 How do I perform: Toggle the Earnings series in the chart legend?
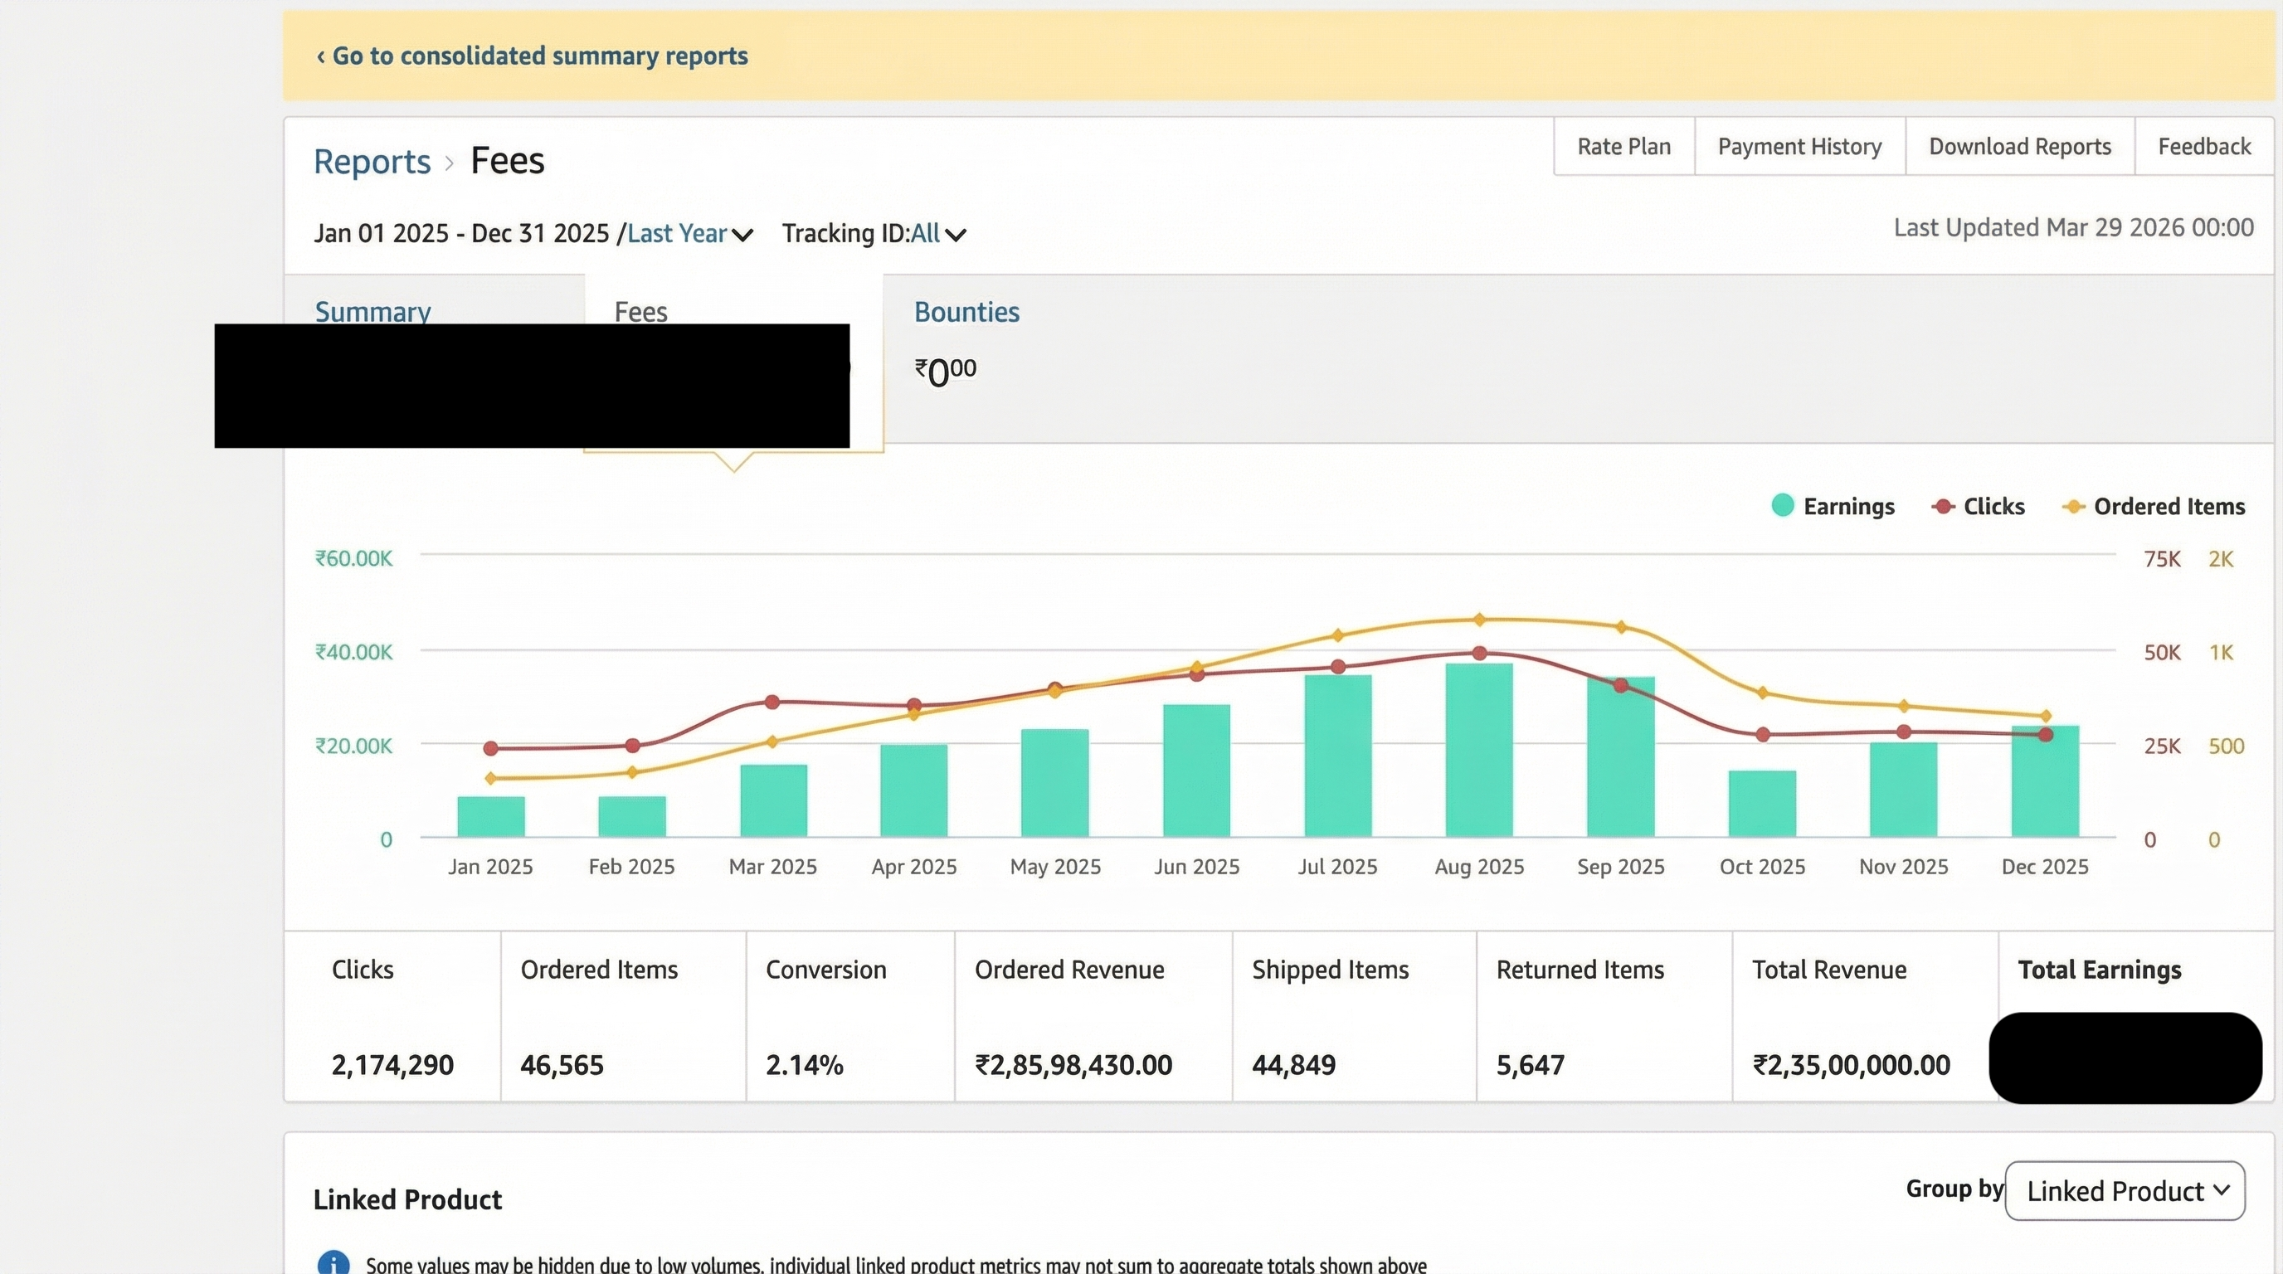(x=1850, y=506)
